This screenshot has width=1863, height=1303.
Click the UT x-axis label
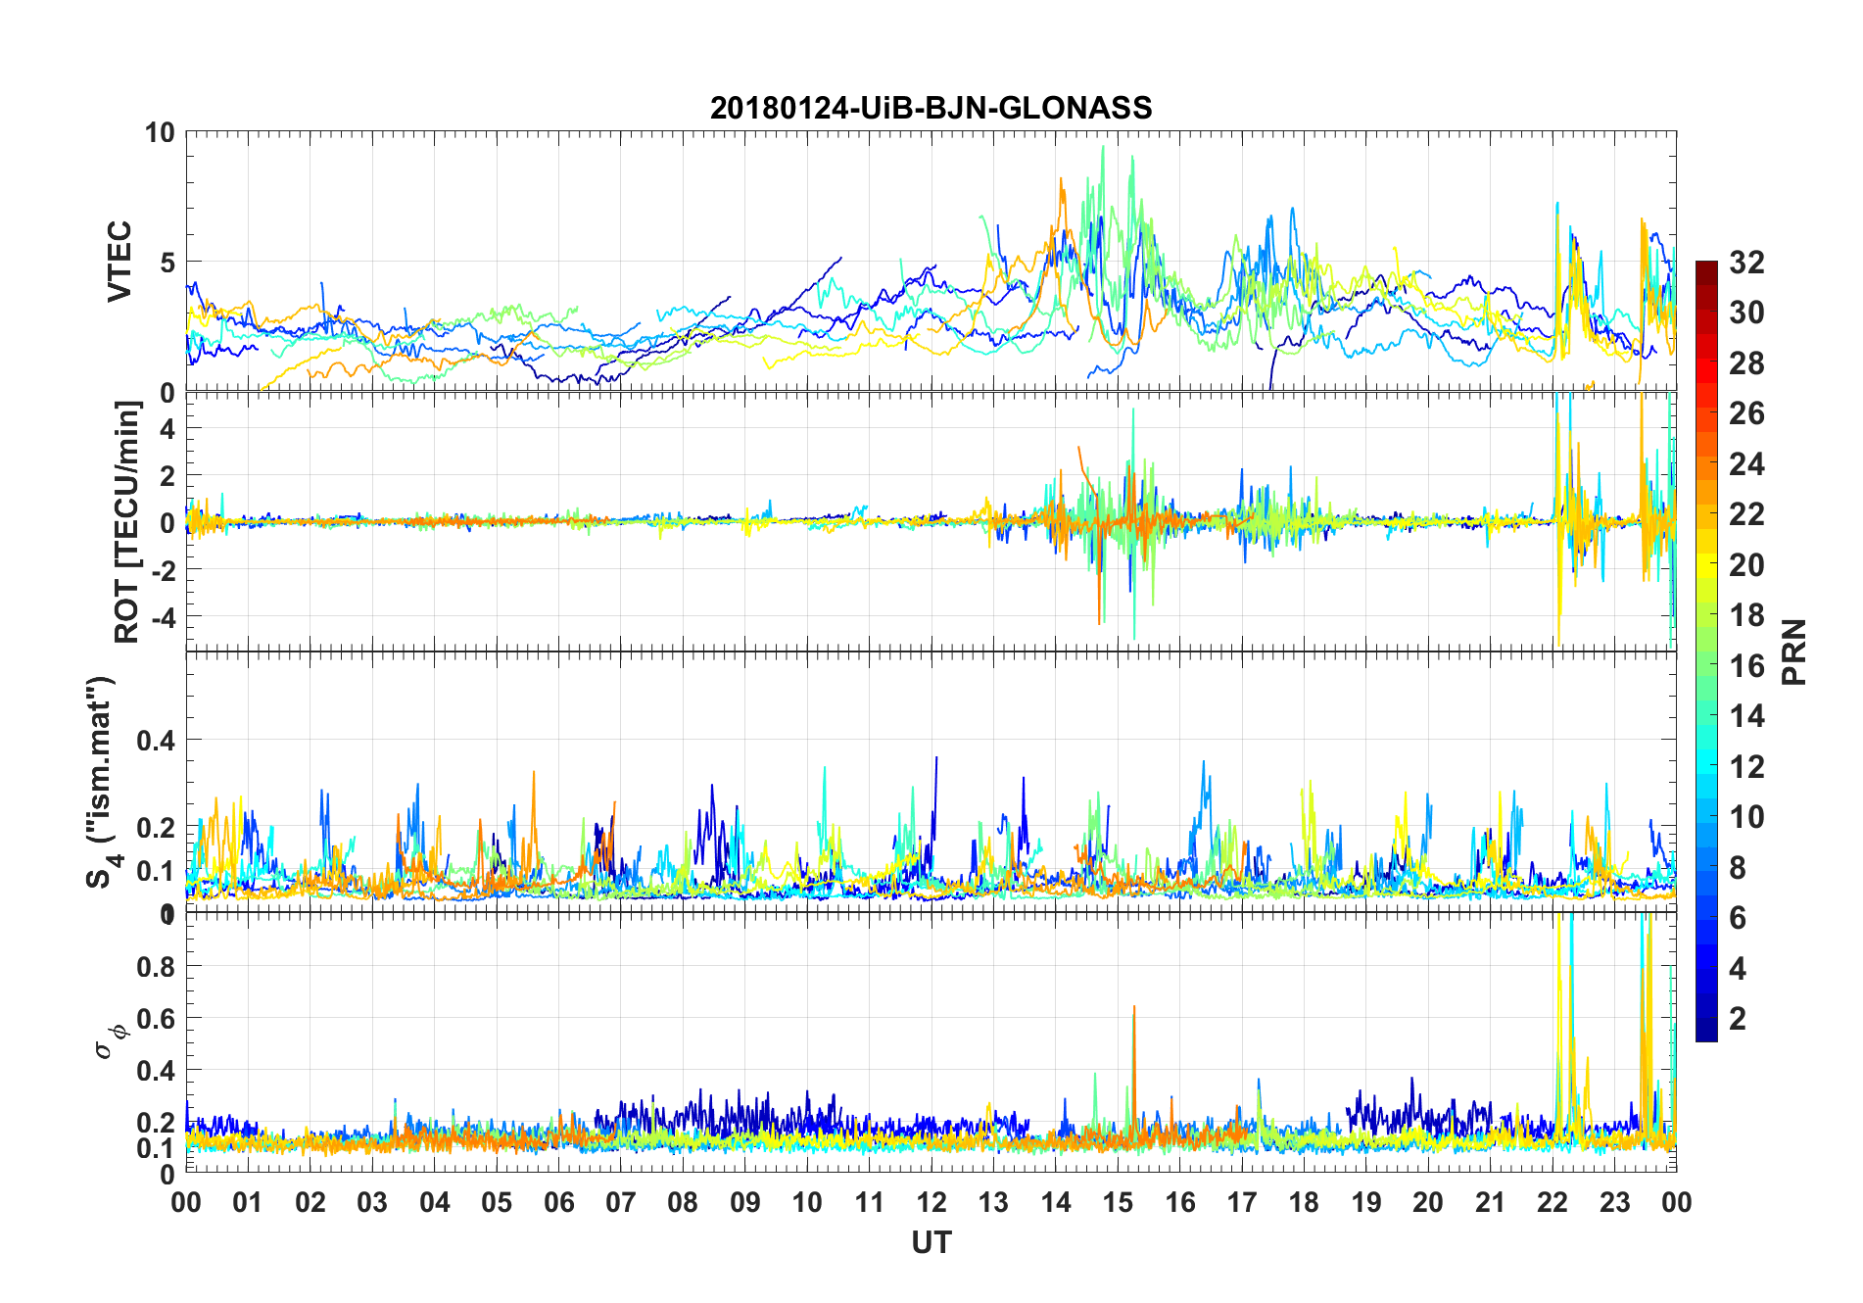click(931, 1243)
